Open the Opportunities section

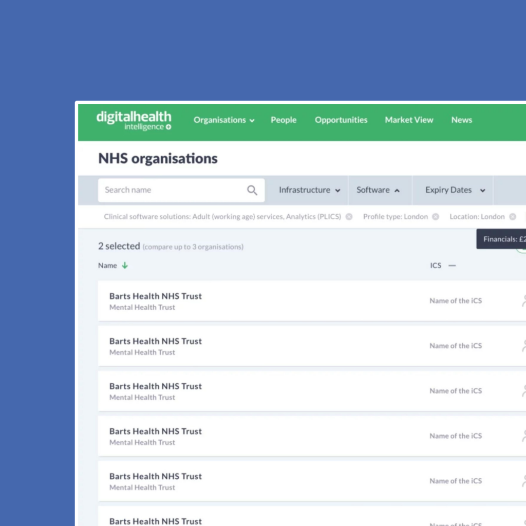pyautogui.click(x=341, y=120)
